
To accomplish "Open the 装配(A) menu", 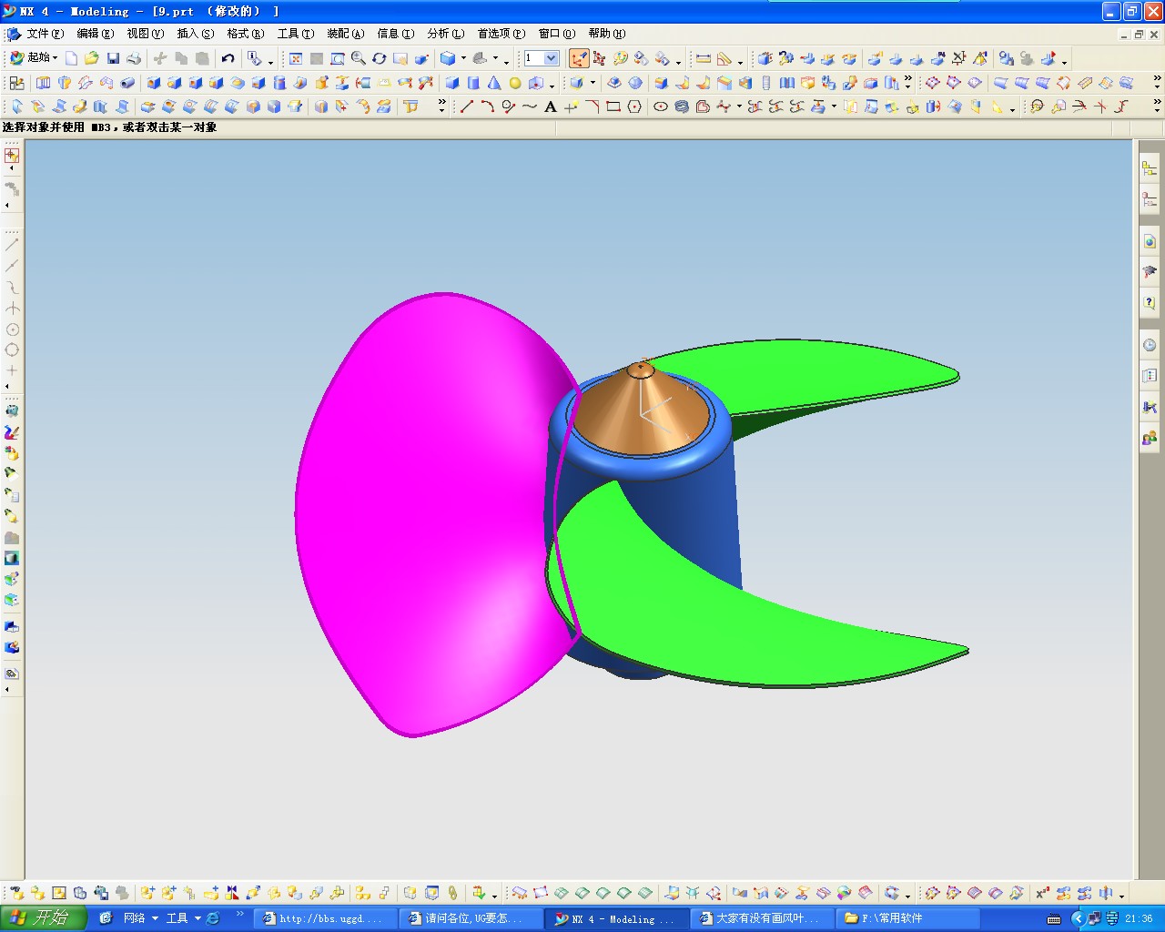I will click(x=346, y=34).
